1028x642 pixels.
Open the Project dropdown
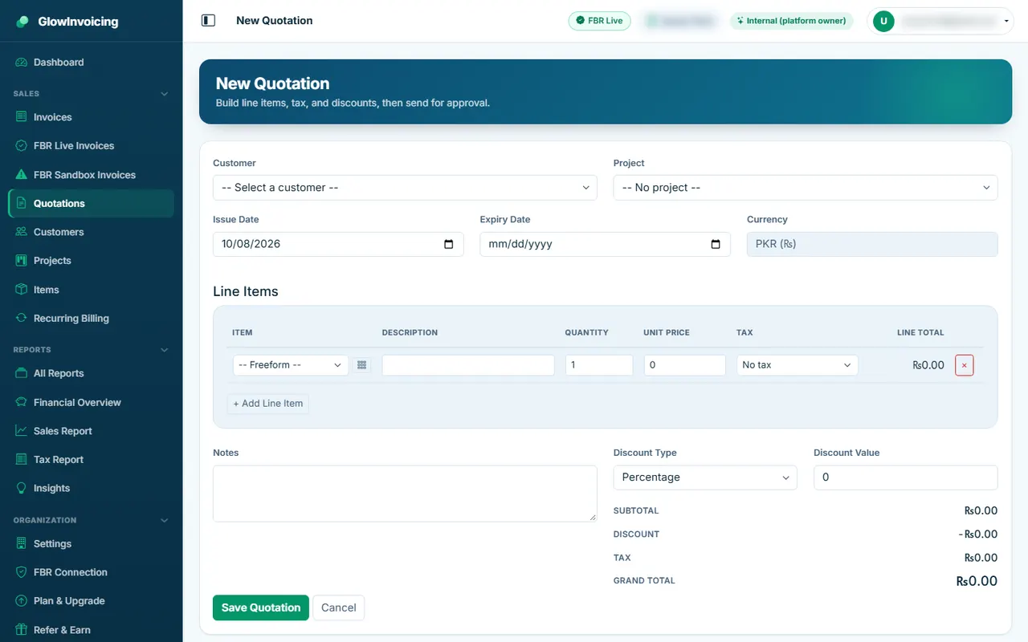(x=806, y=188)
